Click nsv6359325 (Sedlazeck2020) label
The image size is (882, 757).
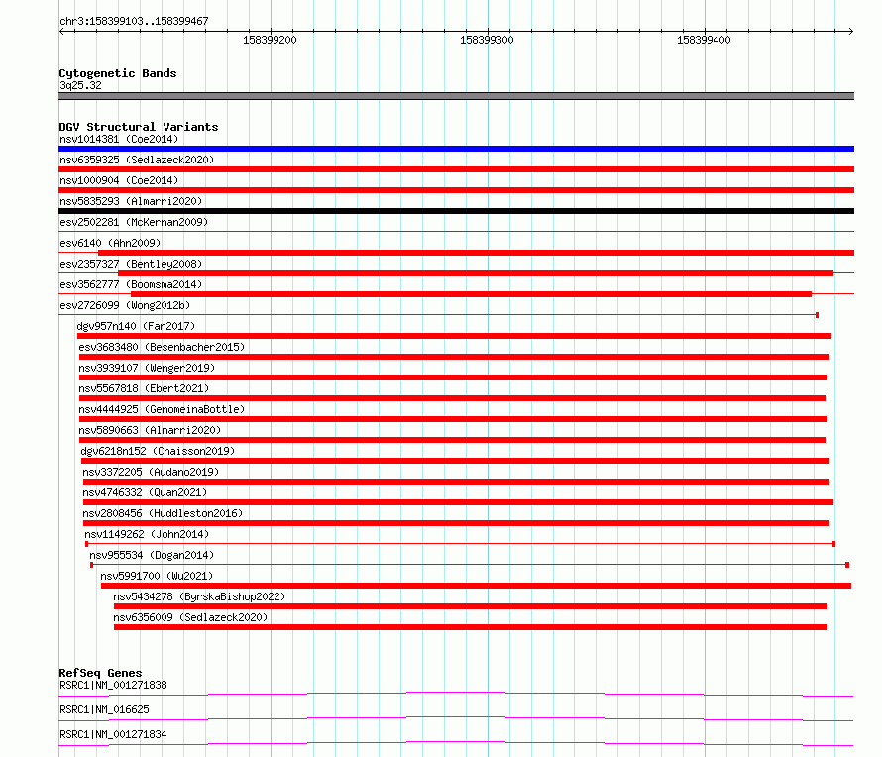point(137,160)
